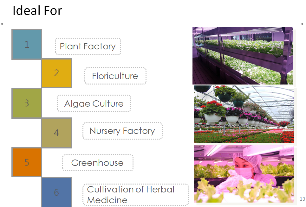Select the Nursery Factory label box

pos(122,131)
